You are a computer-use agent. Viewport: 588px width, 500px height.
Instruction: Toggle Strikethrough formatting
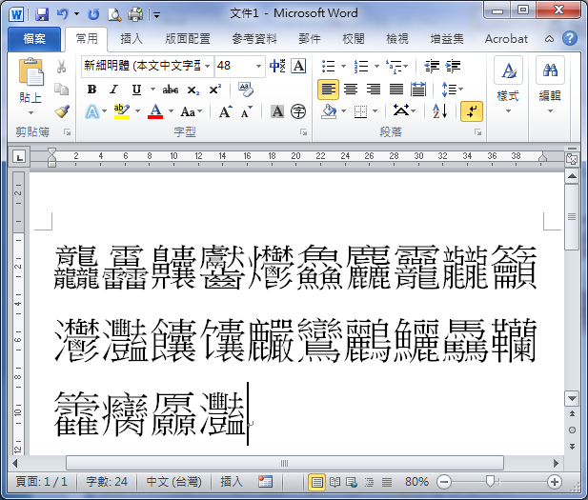[171, 90]
